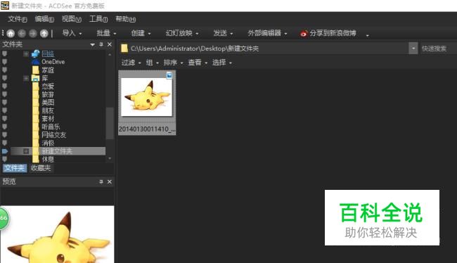Click the Up one level arrow
The height and width of the screenshot is (263, 457).
tap(44, 34)
